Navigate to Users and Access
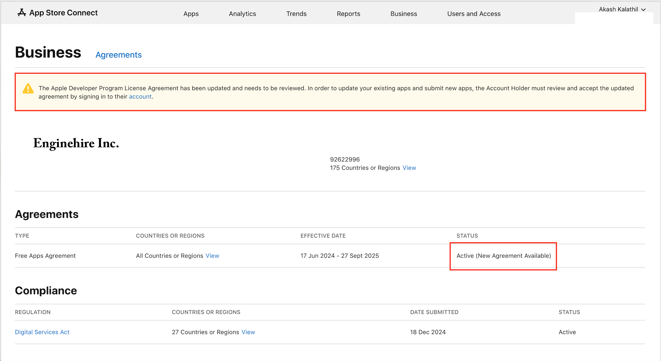 click(473, 14)
